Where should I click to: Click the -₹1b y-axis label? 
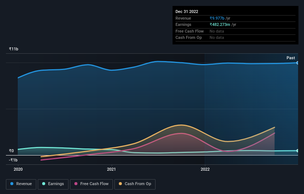pyautogui.click(x=13, y=160)
